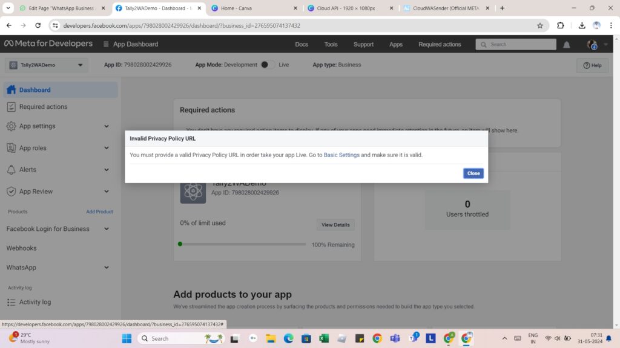Open Webhooks in the sidebar

pyautogui.click(x=21, y=248)
